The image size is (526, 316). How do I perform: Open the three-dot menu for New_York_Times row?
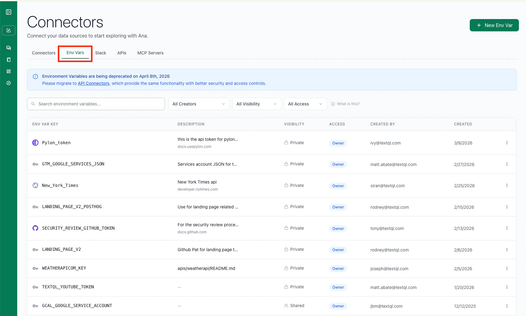(x=507, y=185)
